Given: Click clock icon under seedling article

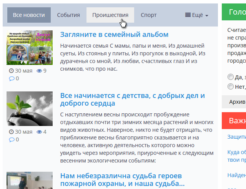Looking at the screenshot, I should pos(11,132).
